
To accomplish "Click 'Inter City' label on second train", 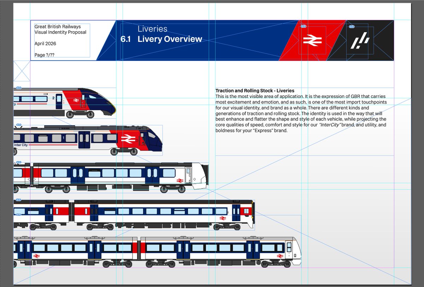I will [20, 145].
